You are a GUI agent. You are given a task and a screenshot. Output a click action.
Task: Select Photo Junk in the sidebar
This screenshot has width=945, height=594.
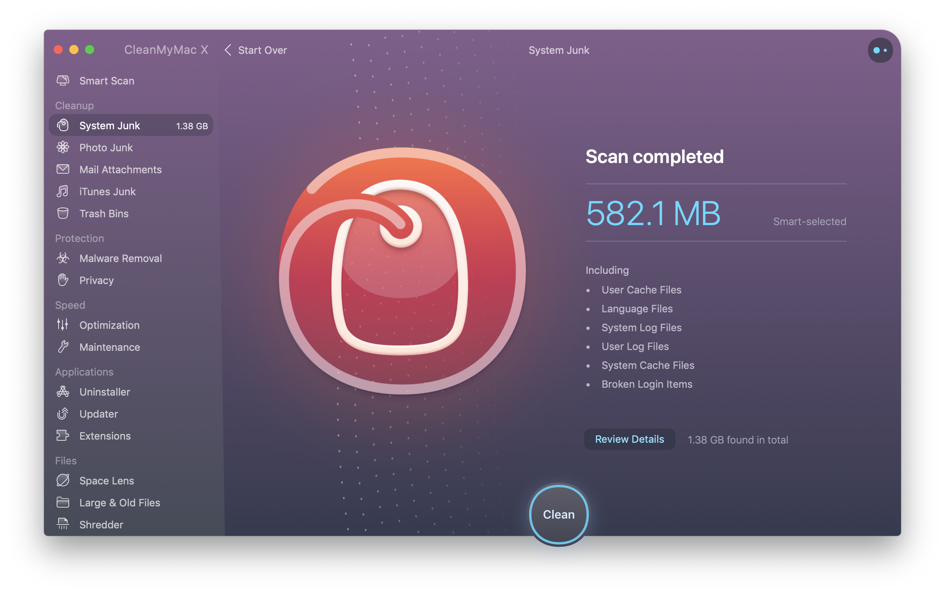106,147
